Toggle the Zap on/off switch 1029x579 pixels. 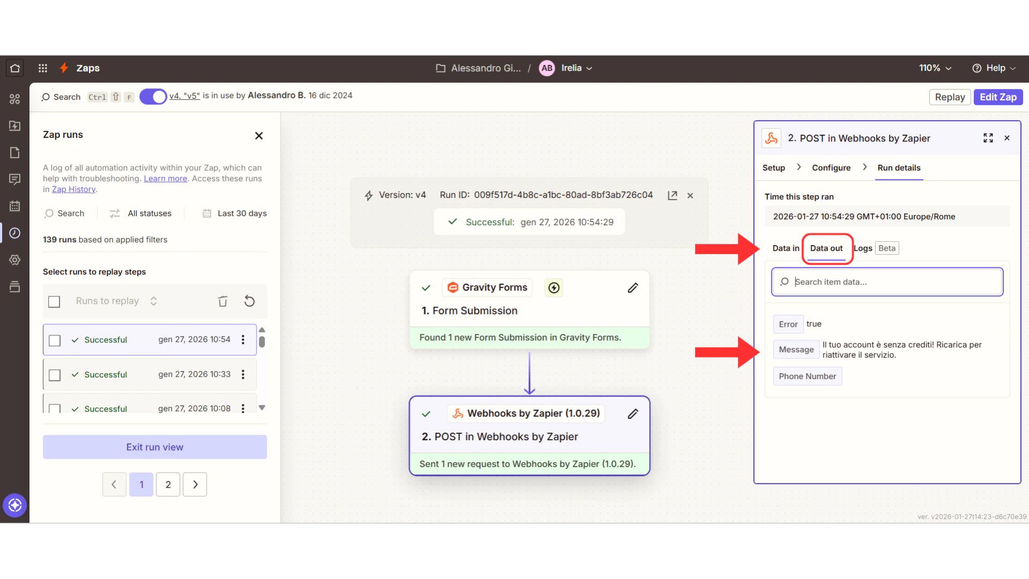(x=153, y=97)
